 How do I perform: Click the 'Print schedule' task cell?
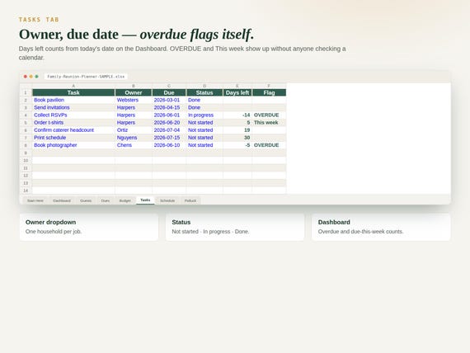(73, 138)
